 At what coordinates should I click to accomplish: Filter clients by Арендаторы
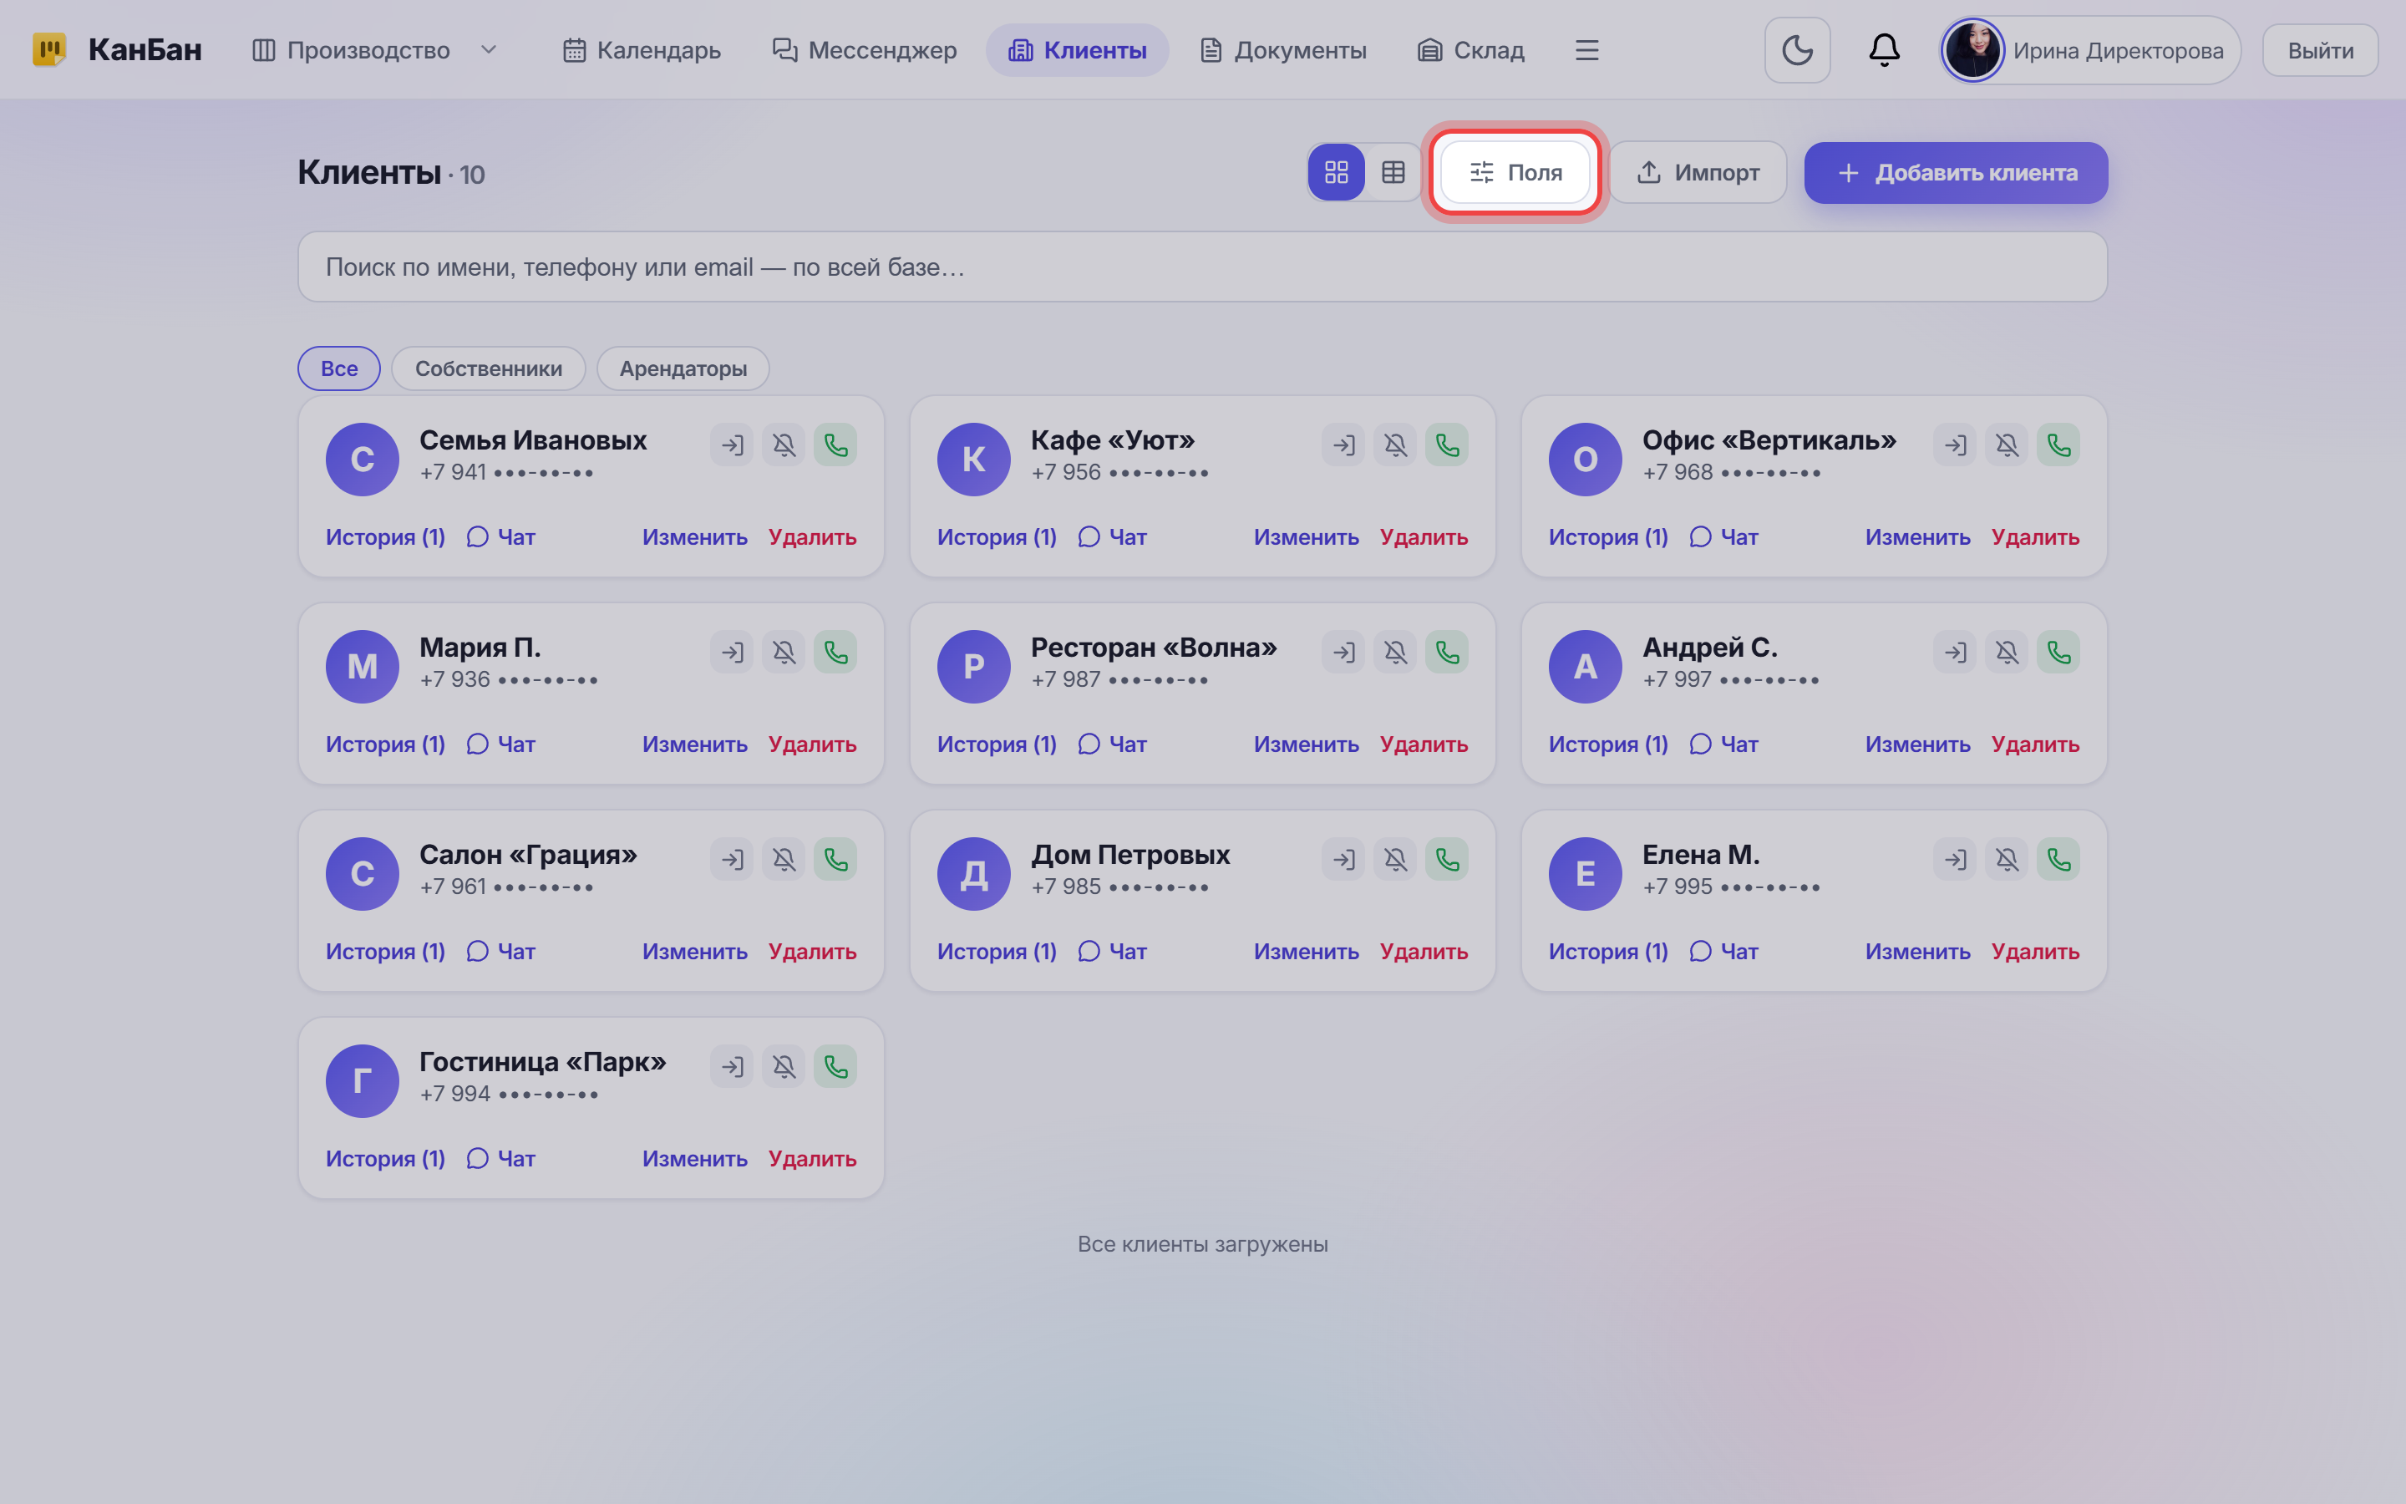coord(683,368)
